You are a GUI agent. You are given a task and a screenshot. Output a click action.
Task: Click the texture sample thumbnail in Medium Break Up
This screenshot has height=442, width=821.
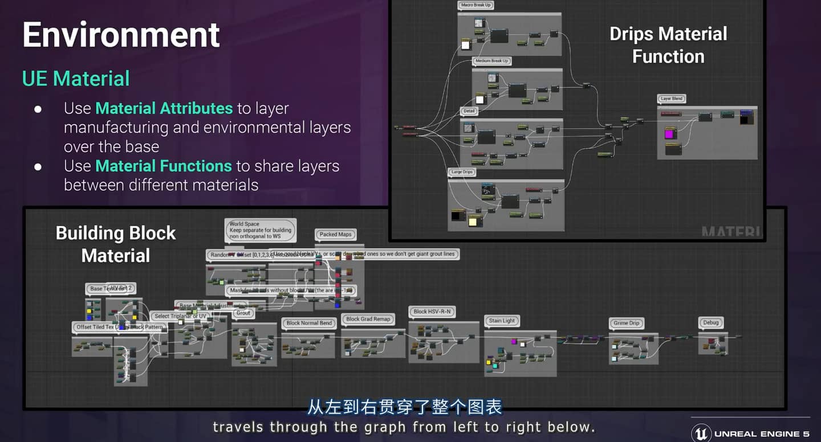coord(493,79)
